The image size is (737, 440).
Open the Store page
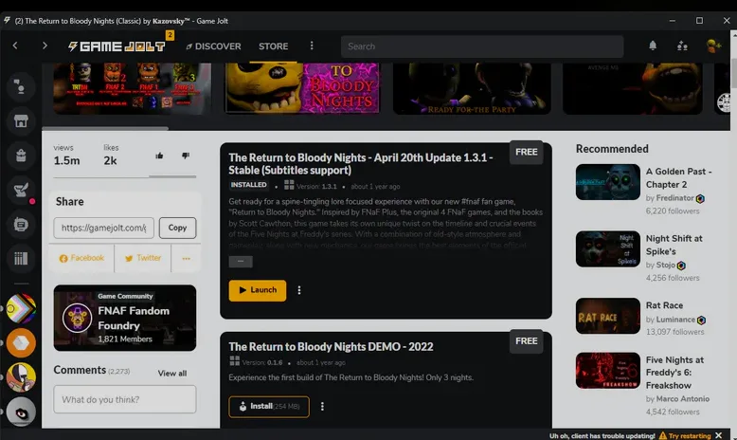coord(273,46)
